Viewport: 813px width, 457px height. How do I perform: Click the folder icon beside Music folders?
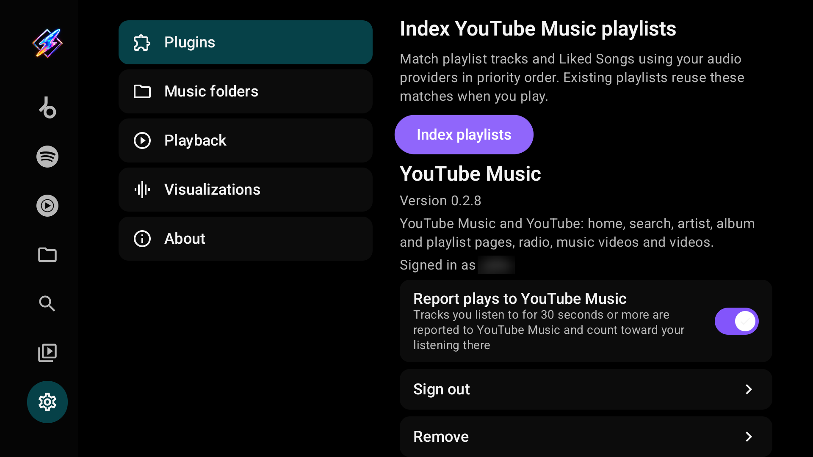pyautogui.click(x=142, y=91)
